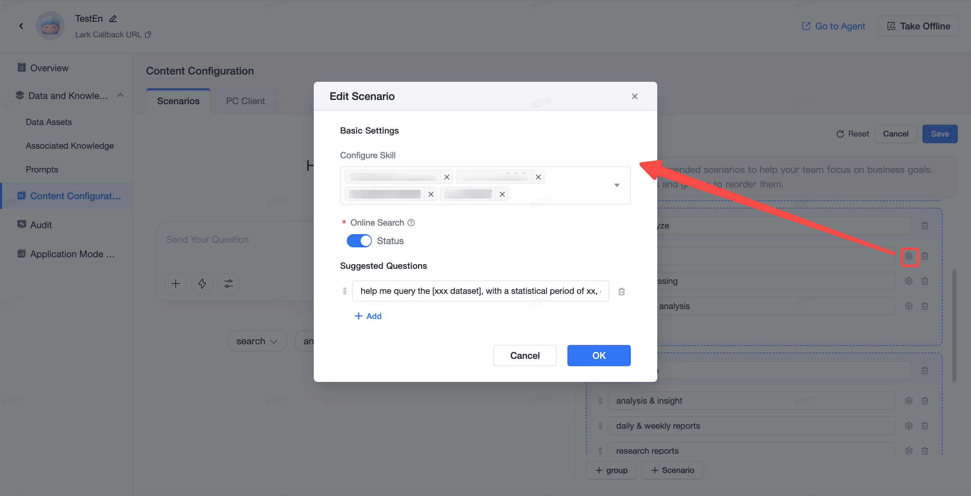Add a new suggested question
The height and width of the screenshot is (496, 971).
(368, 316)
